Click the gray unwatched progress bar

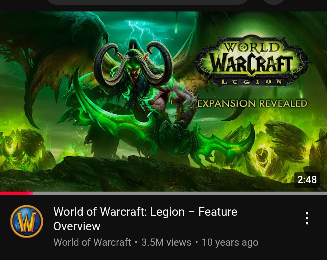[x=180, y=193]
